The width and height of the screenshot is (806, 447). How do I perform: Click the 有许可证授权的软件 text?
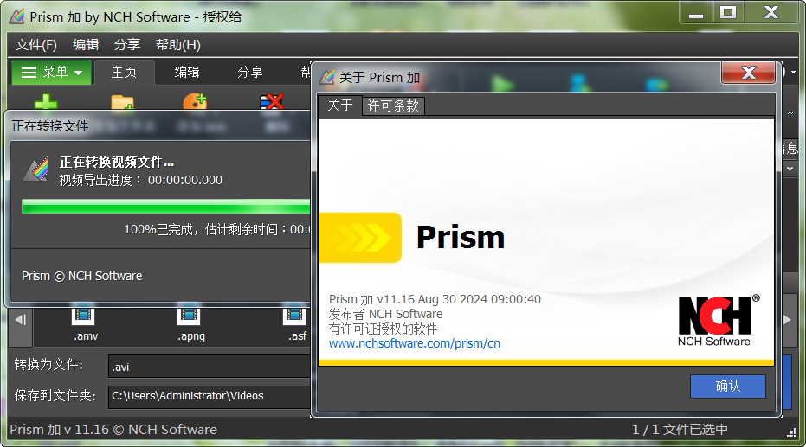tap(383, 329)
